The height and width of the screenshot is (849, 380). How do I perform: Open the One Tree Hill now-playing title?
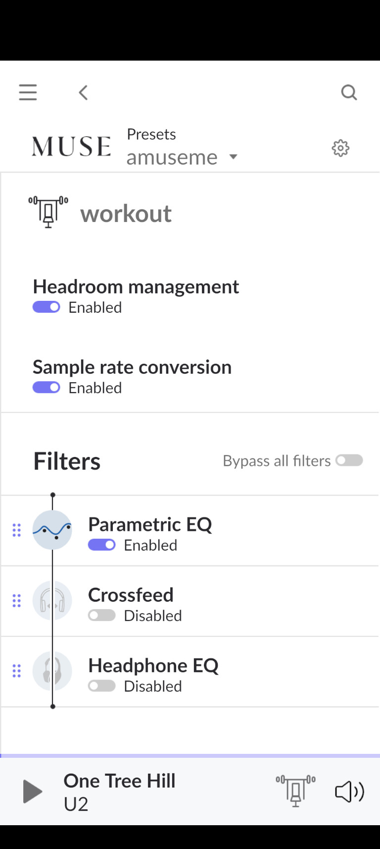(119, 781)
